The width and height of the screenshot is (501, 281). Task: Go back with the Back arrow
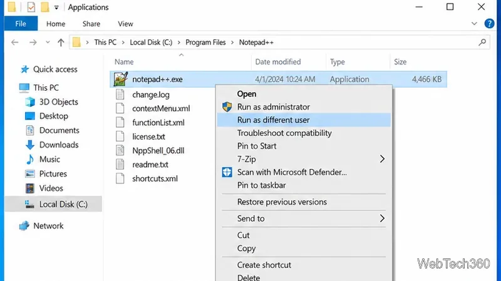coord(14,43)
